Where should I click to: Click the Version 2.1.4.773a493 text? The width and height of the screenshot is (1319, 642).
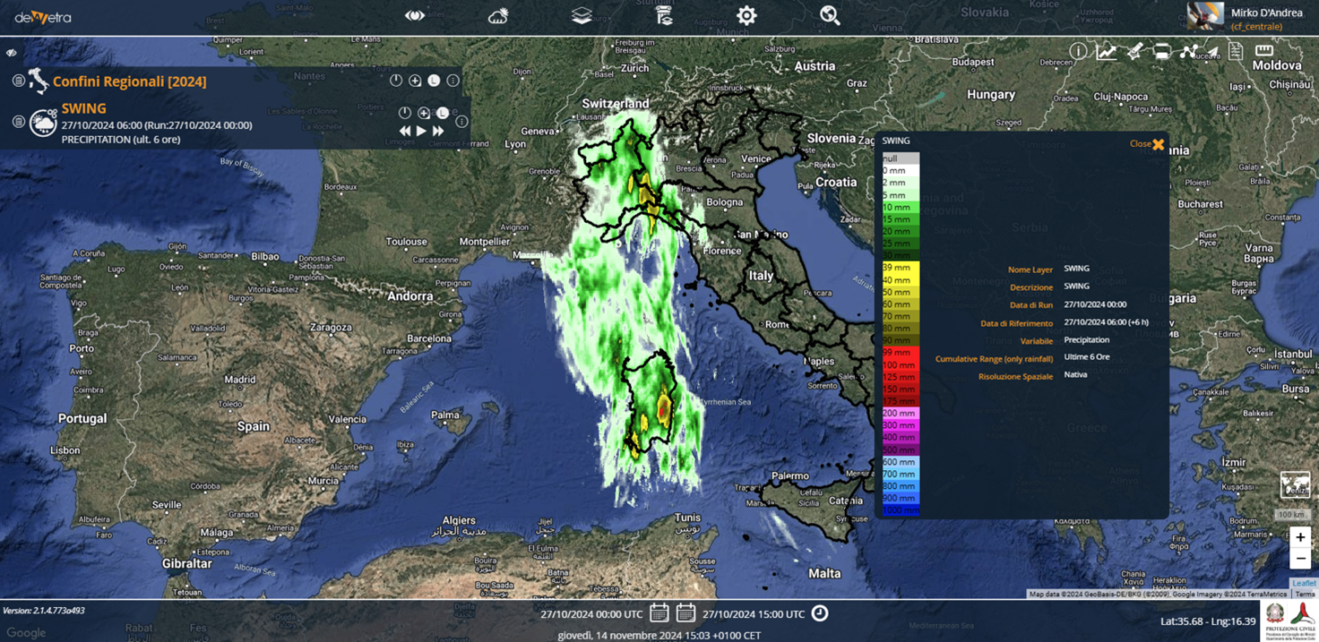[44, 611]
